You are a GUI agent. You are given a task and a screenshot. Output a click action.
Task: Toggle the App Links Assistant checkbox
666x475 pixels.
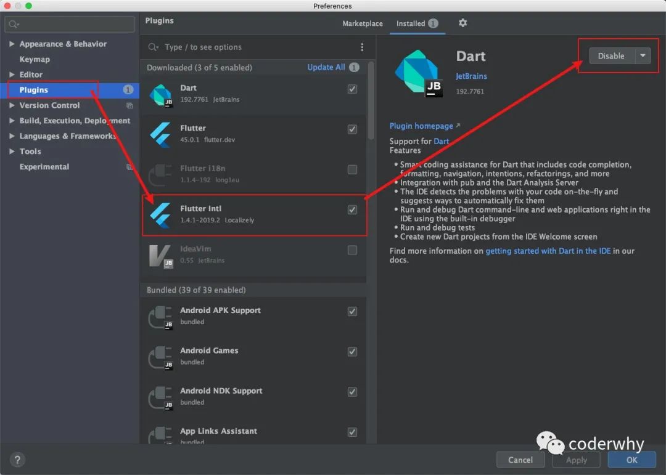tap(352, 432)
